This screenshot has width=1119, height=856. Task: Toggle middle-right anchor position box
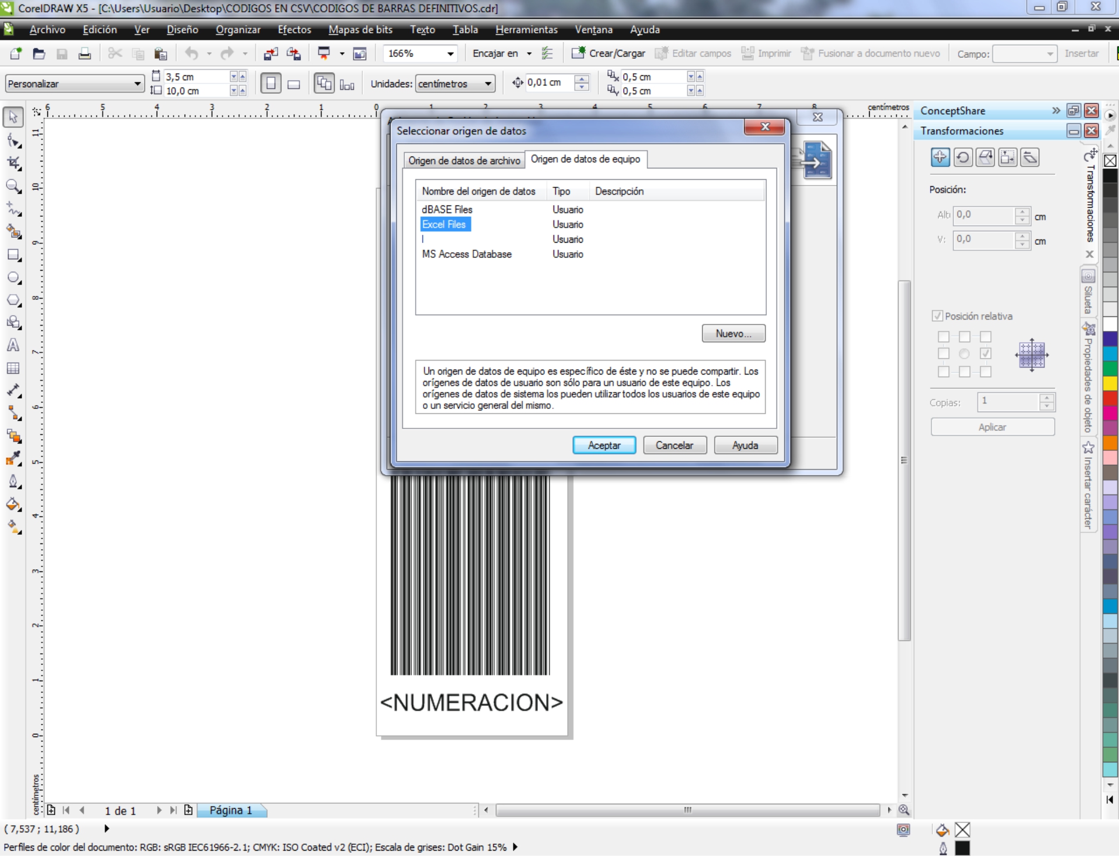point(985,353)
